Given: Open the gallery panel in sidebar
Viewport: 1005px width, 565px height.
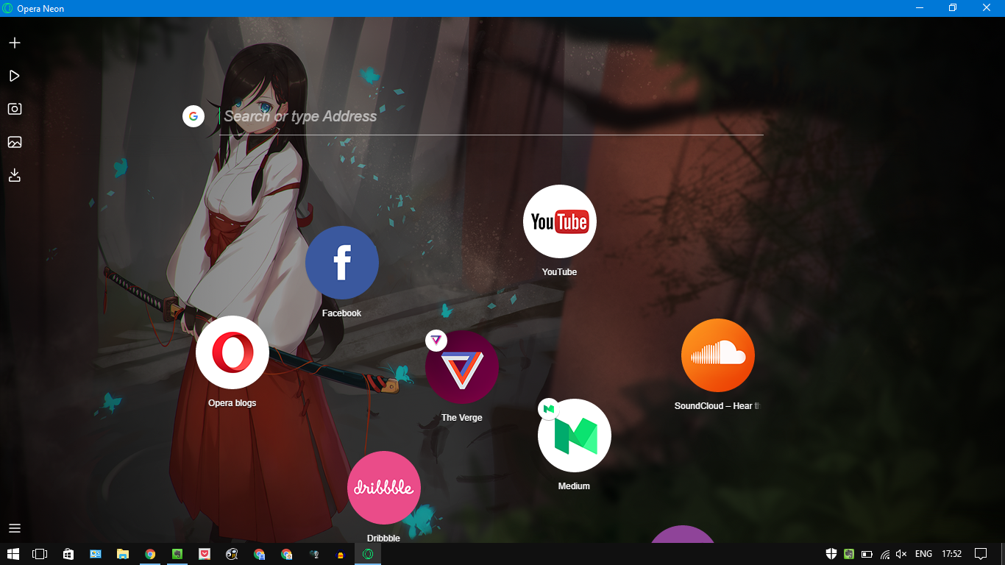Looking at the screenshot, I should coord(14,142).
